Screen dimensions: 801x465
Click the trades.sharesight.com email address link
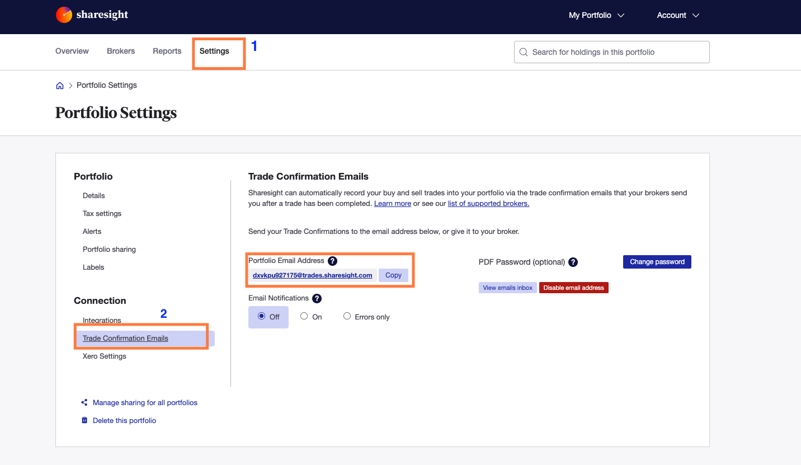(x=313, y=275)
